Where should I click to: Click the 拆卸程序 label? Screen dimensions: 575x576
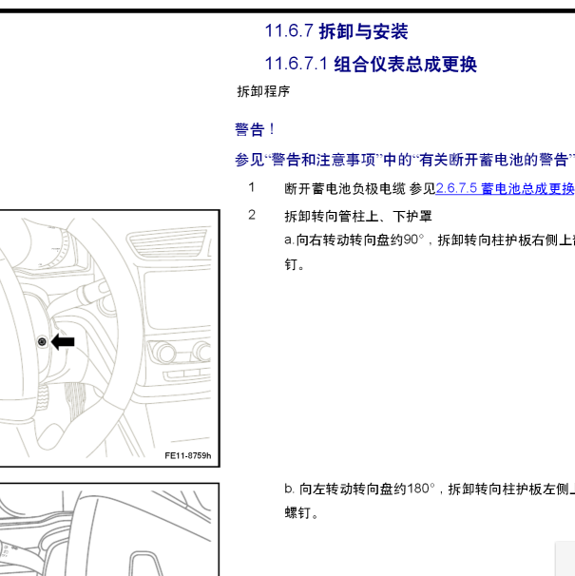click(263, 91)
